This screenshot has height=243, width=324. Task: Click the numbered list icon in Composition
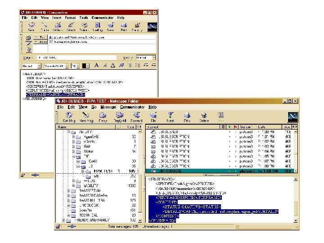pos(138,66)
